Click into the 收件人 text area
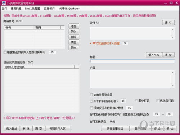 click(x=130, y=33)
